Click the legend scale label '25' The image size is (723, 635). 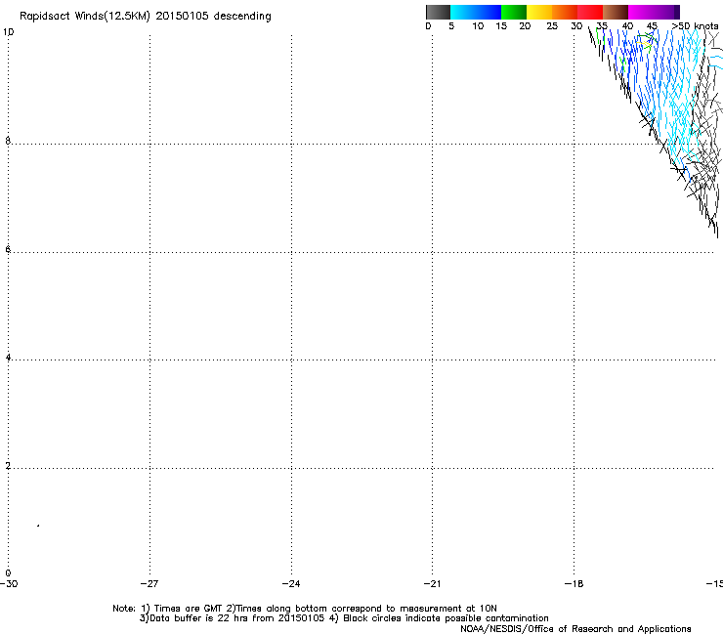tap(552, 26)
